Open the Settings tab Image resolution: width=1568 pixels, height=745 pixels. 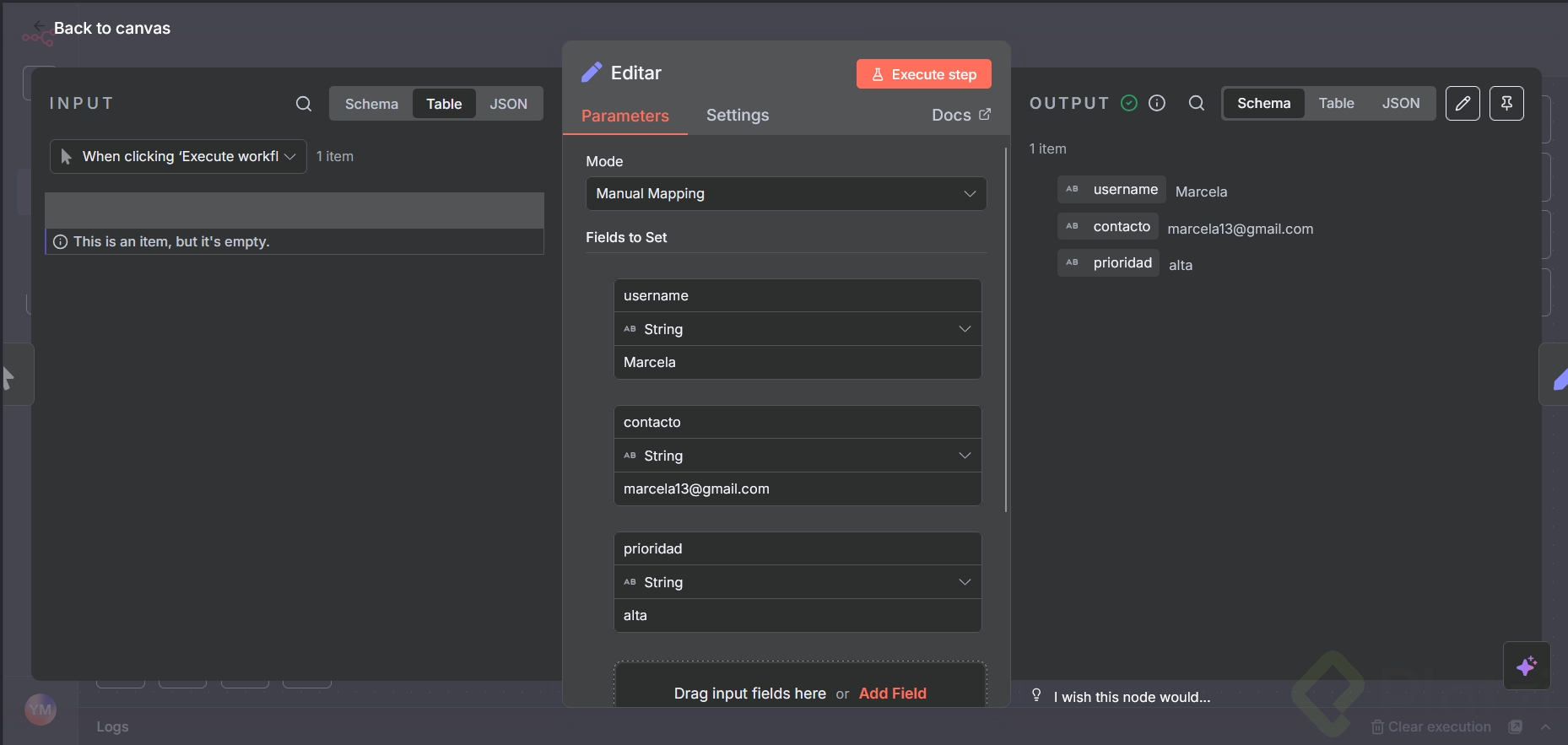click(738, 115)
